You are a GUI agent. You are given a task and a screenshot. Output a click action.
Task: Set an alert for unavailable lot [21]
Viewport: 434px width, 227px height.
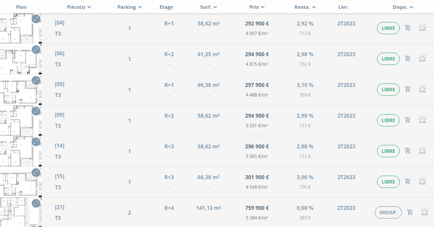click(424, 213)
